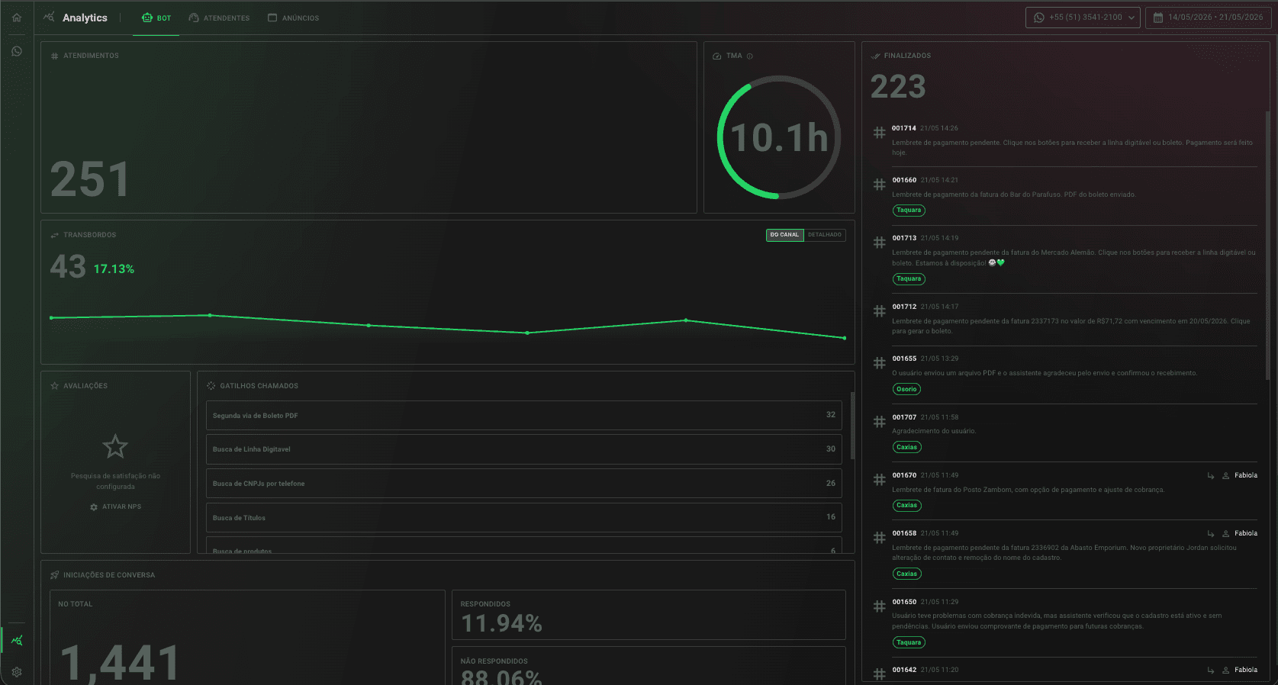The image size is (1278, 685).
Task: Open ticket 001707 hash icon
Action: pyautogui.click(x=879, y=422)
